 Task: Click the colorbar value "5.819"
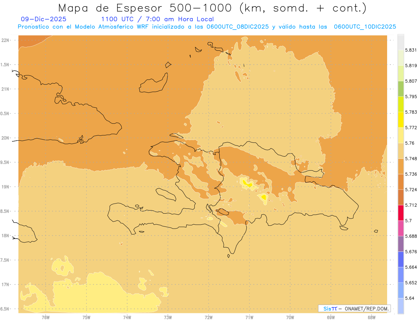click(x=411, y=65)
